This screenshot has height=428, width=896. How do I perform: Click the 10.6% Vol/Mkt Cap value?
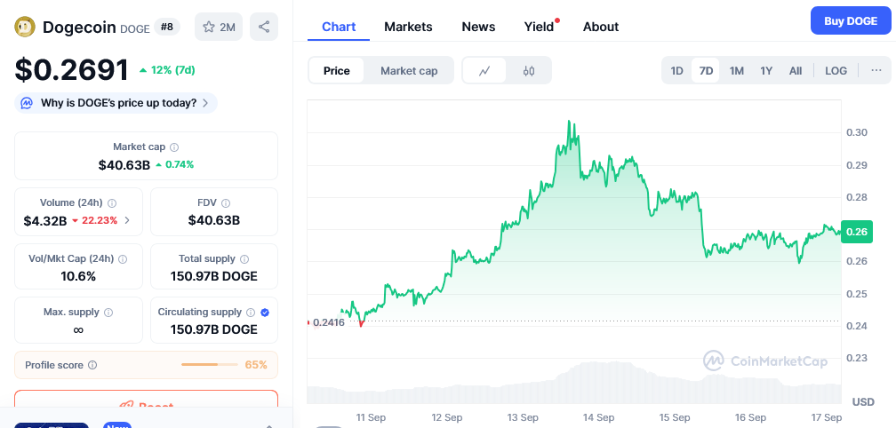click(78, 277)
